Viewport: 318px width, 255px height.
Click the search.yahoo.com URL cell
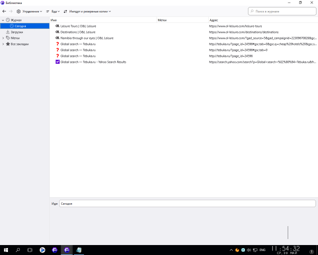pos(263,62)
